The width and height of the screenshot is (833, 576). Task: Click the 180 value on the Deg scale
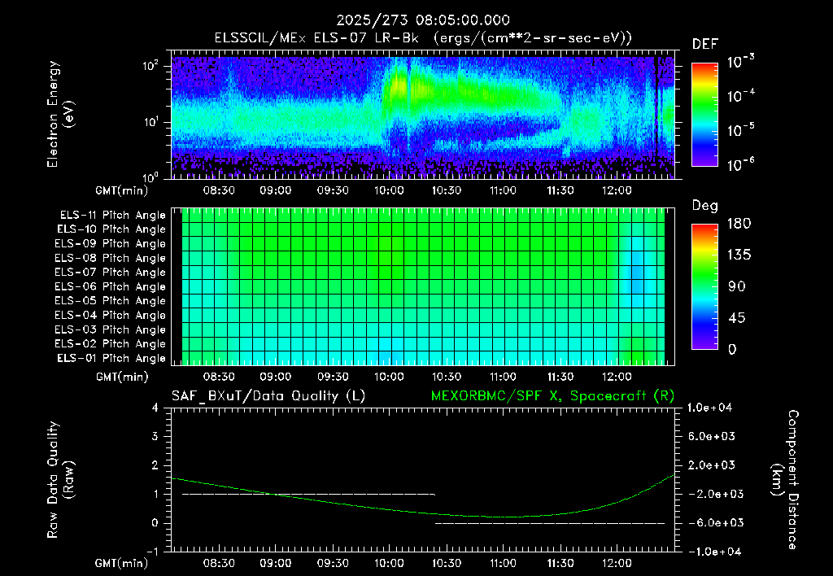coord(739,224)
